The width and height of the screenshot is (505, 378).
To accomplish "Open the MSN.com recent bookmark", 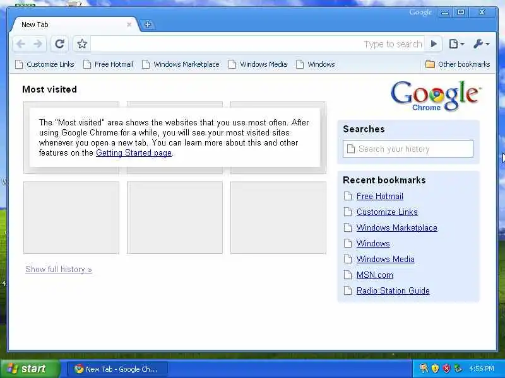I will (x=375, y=275).
